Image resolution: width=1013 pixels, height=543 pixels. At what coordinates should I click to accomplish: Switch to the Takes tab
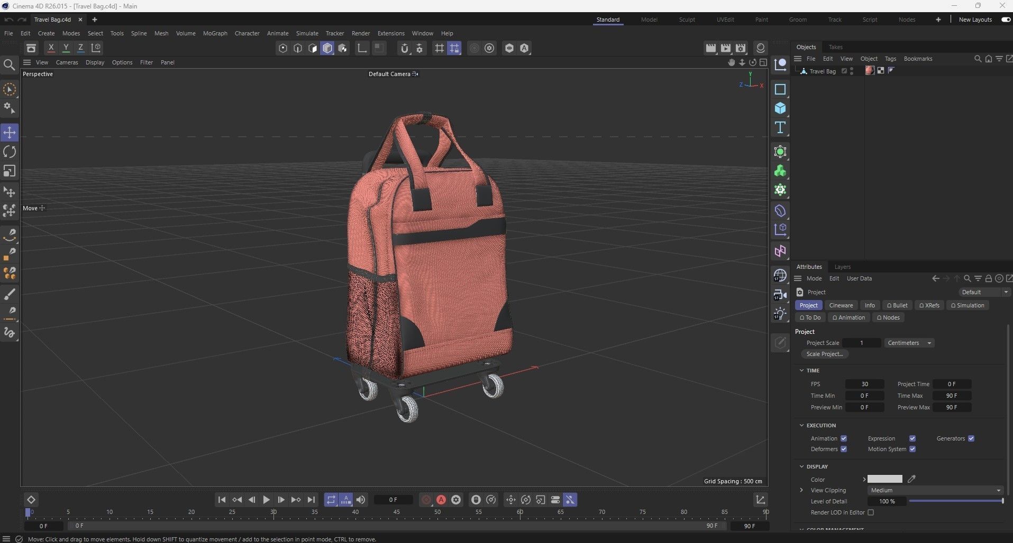coord(836,47)
